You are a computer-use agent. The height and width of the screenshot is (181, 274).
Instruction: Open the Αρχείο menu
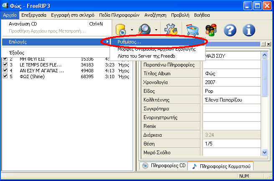(10, 15)
